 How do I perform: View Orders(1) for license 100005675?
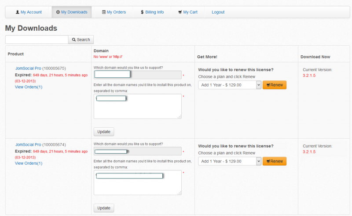(x=29, y=87)
